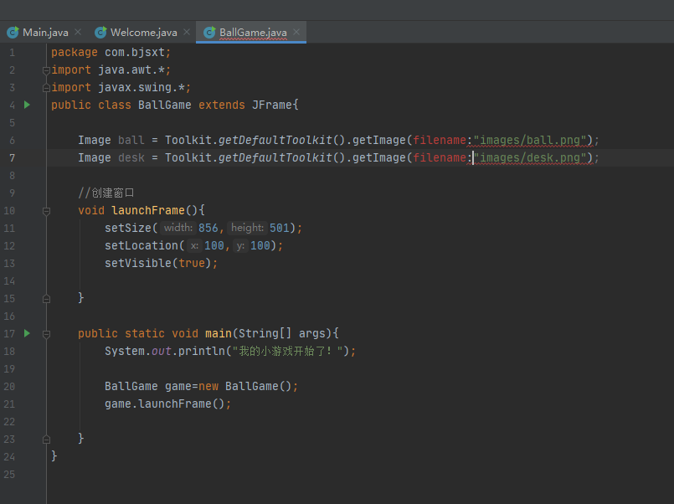Screen dimensions: 674x504
Task: Toggle the import fold end marker on line 3
Action: click(x=46, y=88)
